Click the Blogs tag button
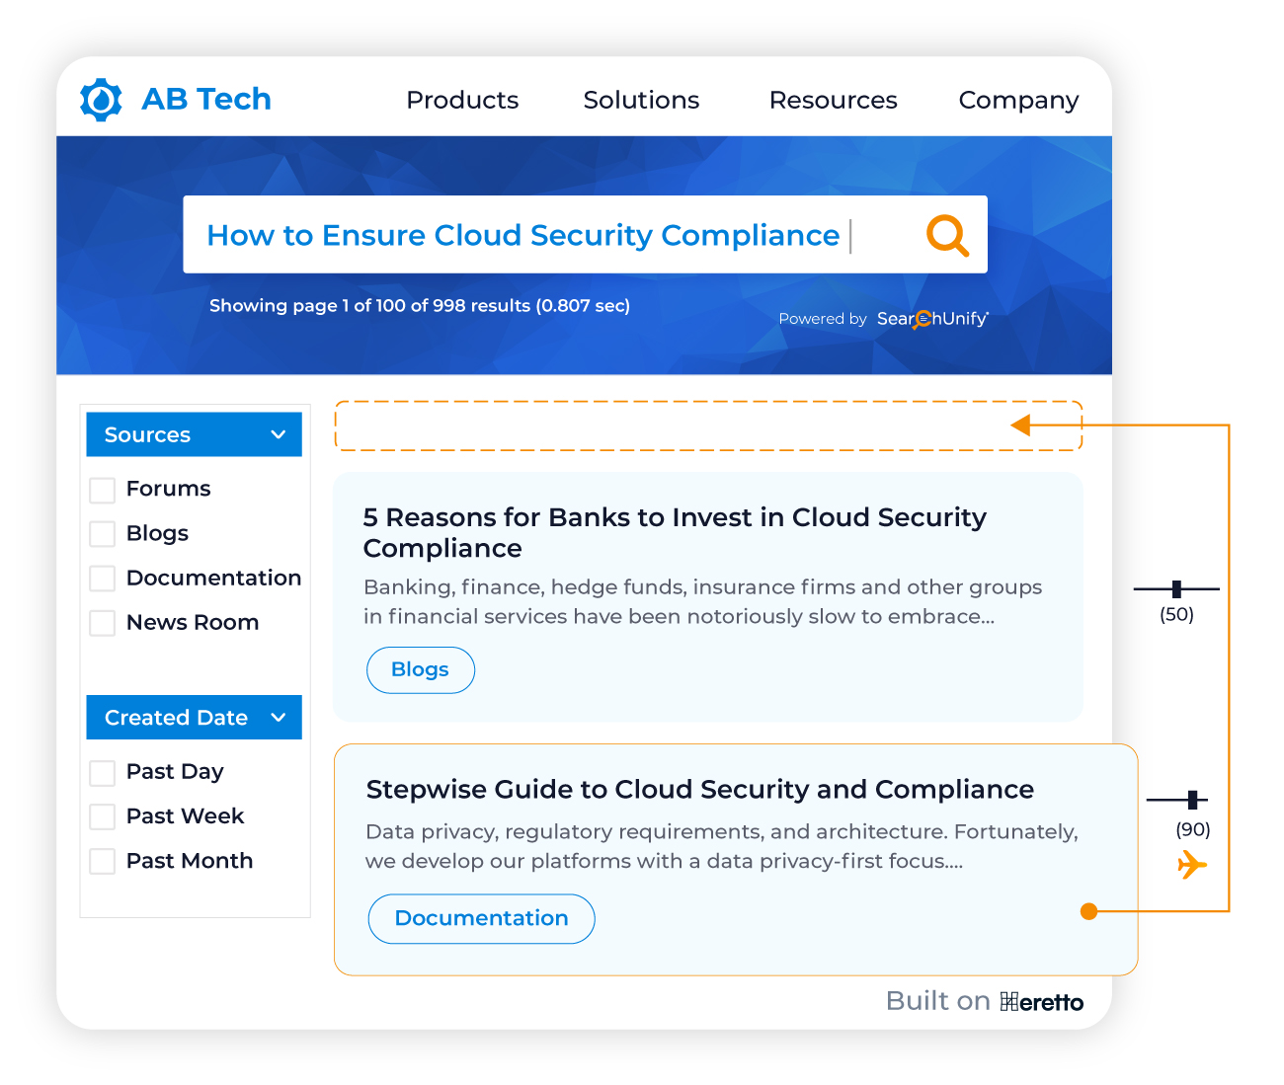1284x1085 pixels. (421, 669)
